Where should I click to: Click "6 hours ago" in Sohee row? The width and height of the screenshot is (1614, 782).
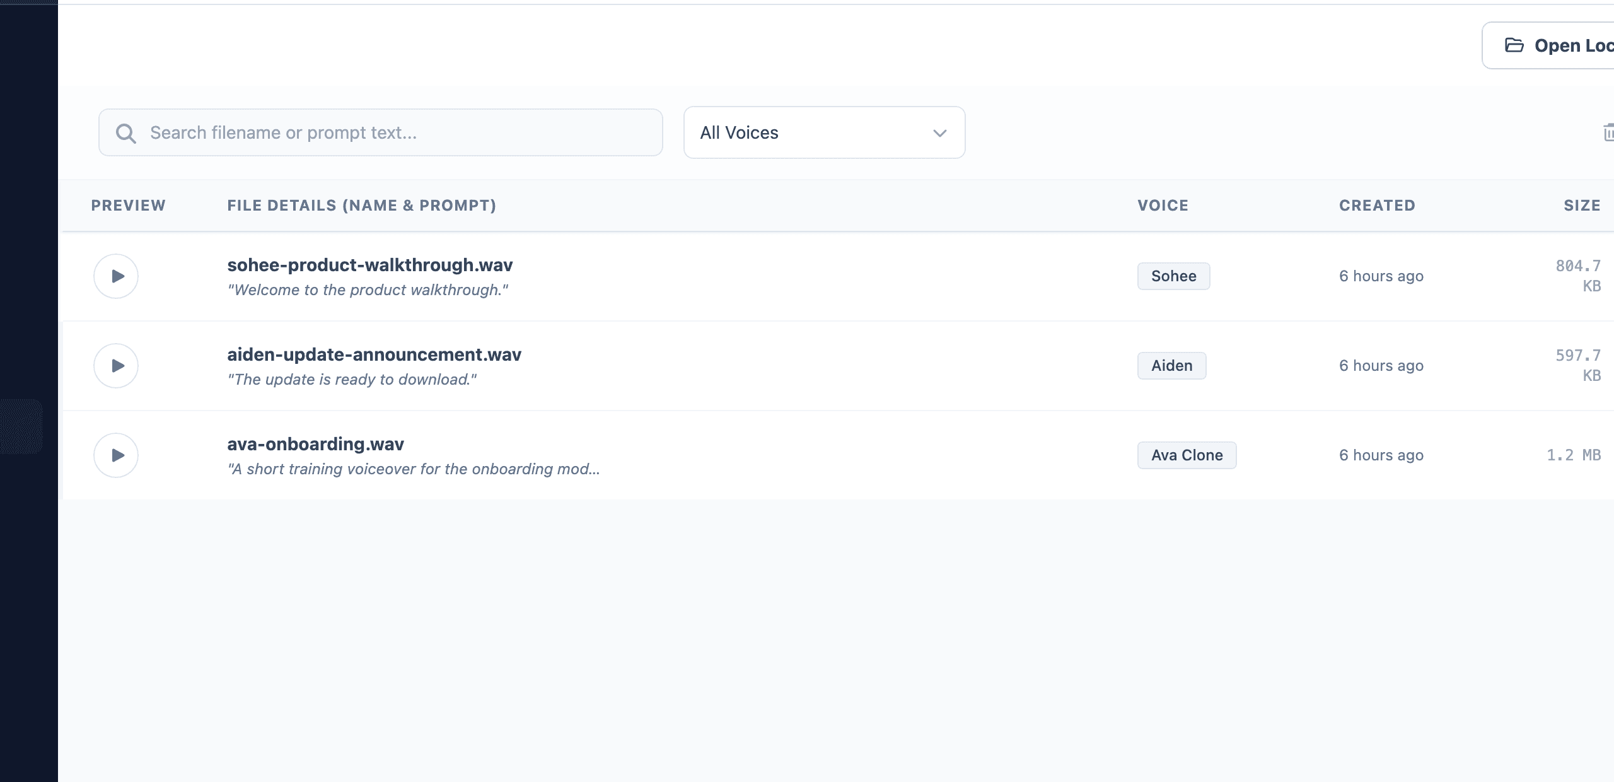coord(1381,276)
